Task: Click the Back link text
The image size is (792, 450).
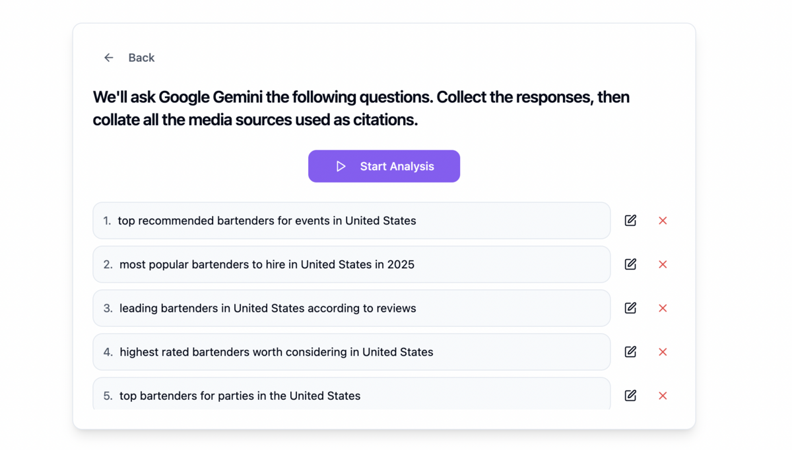Action: click(x=141, y=58)
